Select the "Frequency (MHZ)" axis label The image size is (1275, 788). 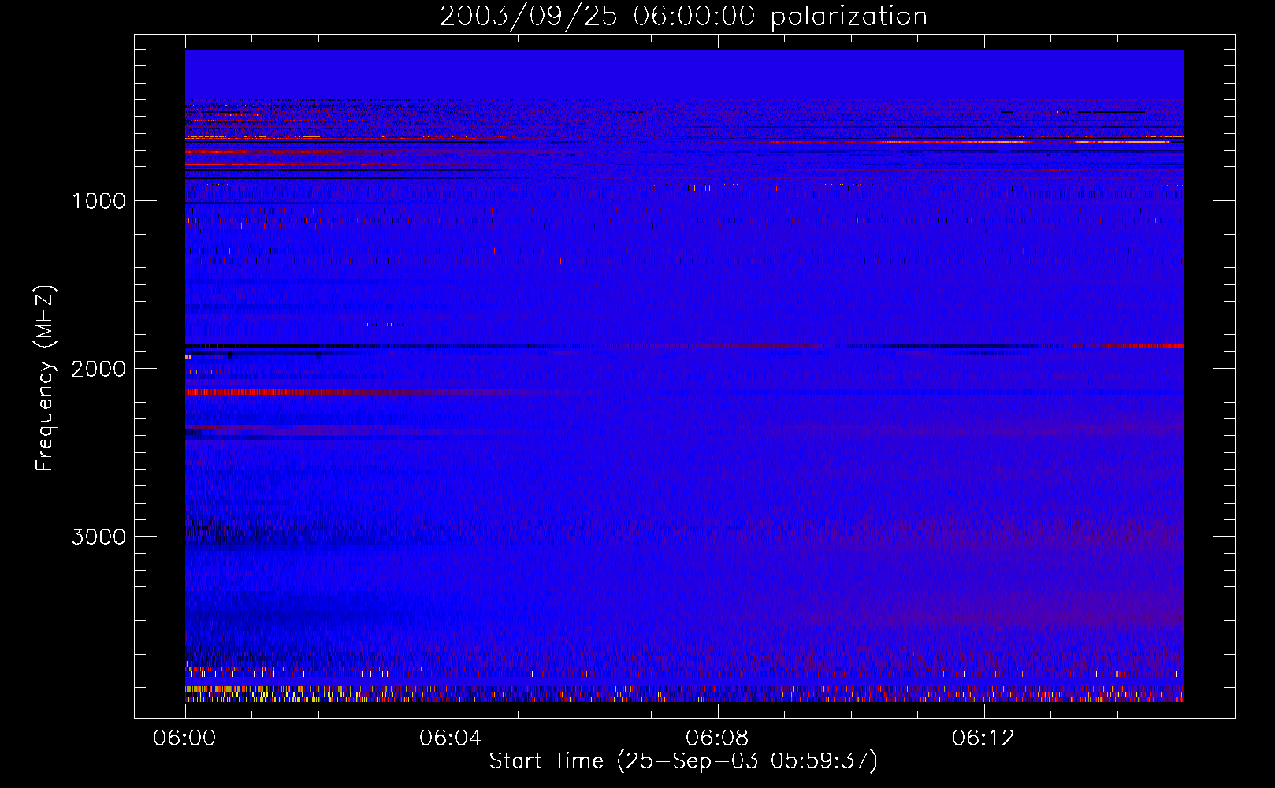point(44,378)
